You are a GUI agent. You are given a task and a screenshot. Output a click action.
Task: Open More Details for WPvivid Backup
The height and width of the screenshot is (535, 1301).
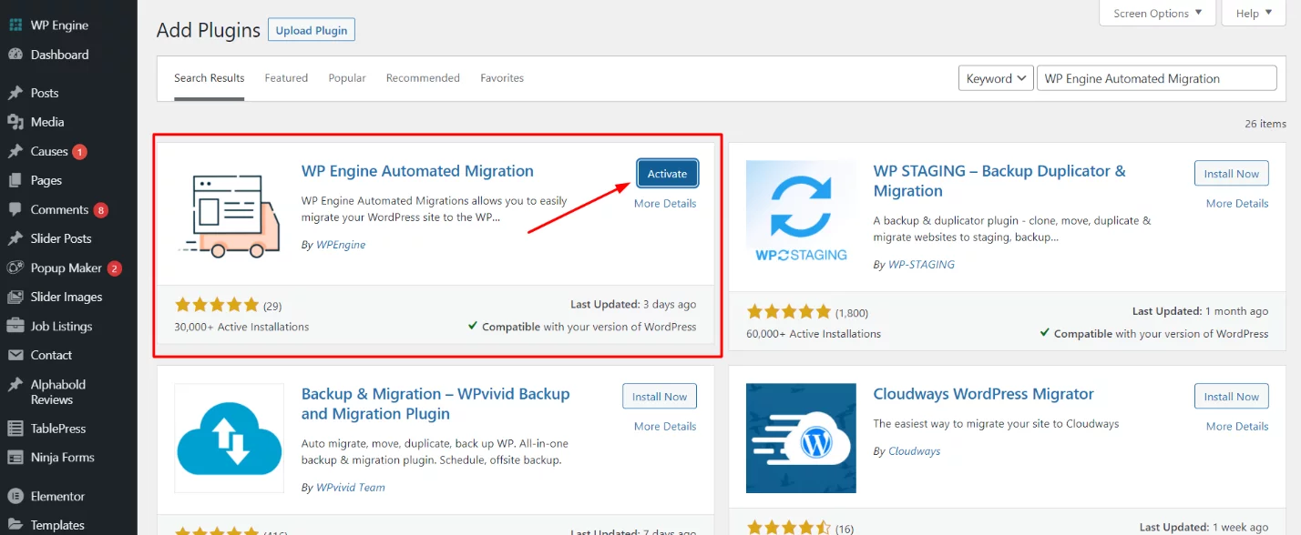click(665, 427)
